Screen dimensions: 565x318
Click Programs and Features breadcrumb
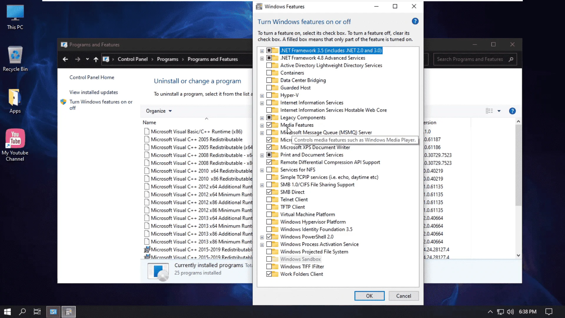tap(213, 59)
